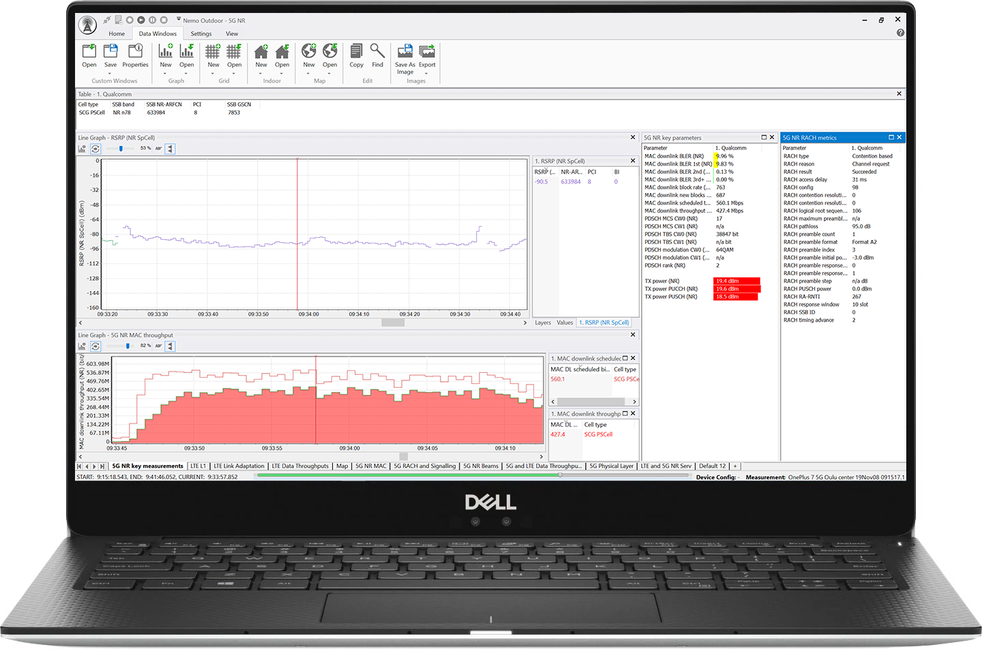
Task: Click the RSRP graph horizontal scrollbar thumb
Action: [x=393, y=322]
